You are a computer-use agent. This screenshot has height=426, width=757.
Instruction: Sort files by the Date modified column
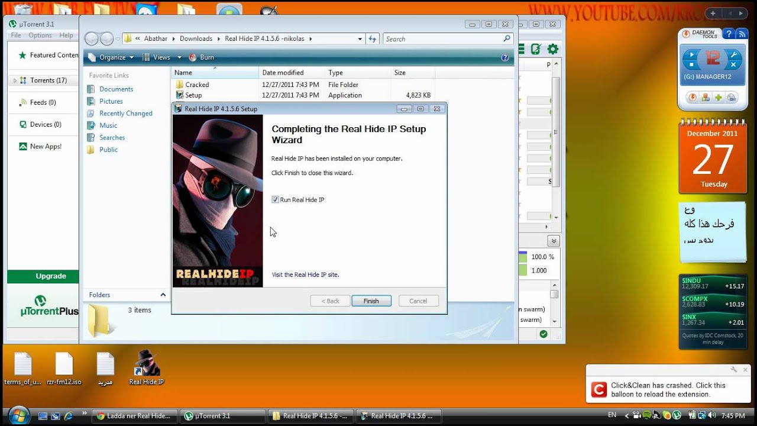[292, 73]
